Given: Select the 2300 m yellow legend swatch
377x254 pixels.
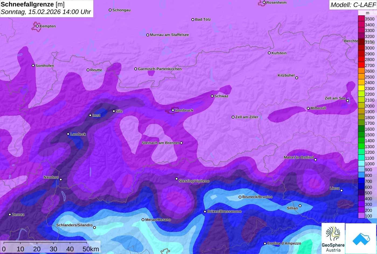Looking at the screenshot, I should tap(361, 88).
